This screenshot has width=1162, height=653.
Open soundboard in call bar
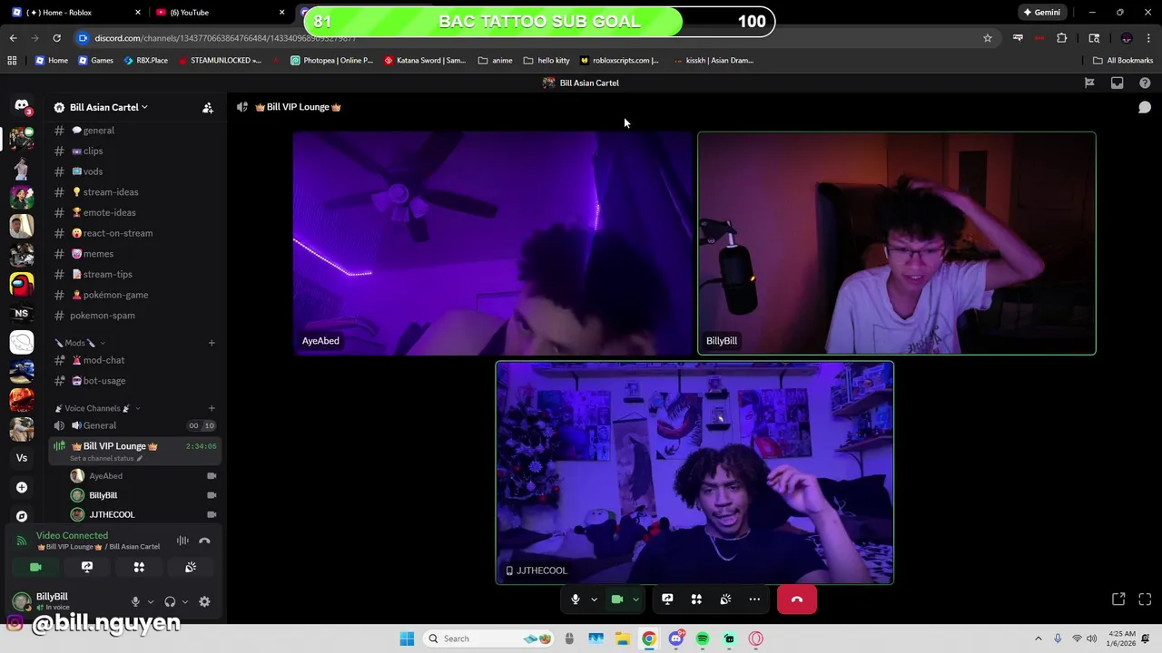[x=725, y=599]
